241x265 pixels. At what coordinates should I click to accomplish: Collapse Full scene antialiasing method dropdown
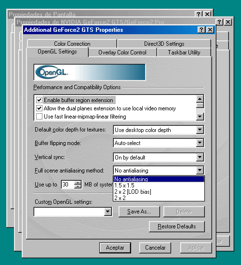click(200, 170)
